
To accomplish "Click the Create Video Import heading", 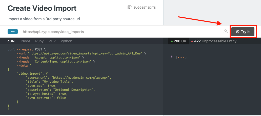I will click(x=42, y=8).
